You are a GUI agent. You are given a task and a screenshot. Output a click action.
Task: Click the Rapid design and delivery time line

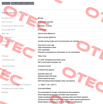pos(60,102)
